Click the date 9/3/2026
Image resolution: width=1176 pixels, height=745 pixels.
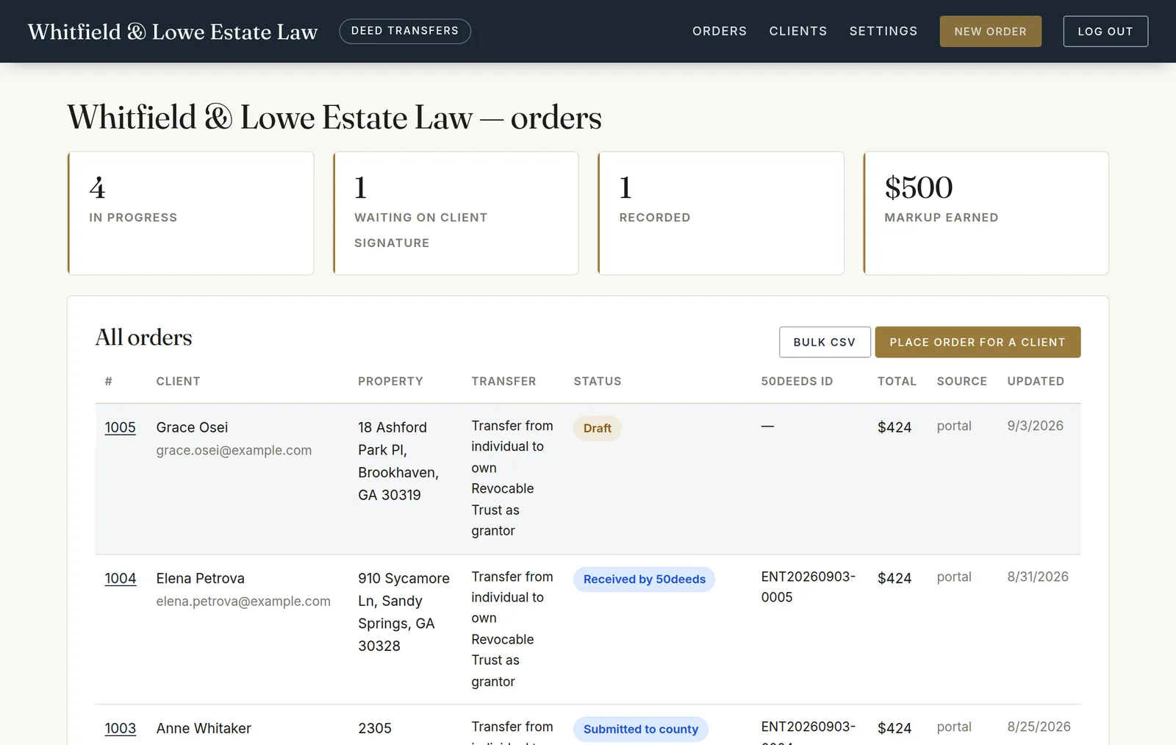(1035, 426)
